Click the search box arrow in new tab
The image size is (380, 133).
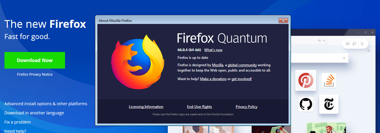343,58
